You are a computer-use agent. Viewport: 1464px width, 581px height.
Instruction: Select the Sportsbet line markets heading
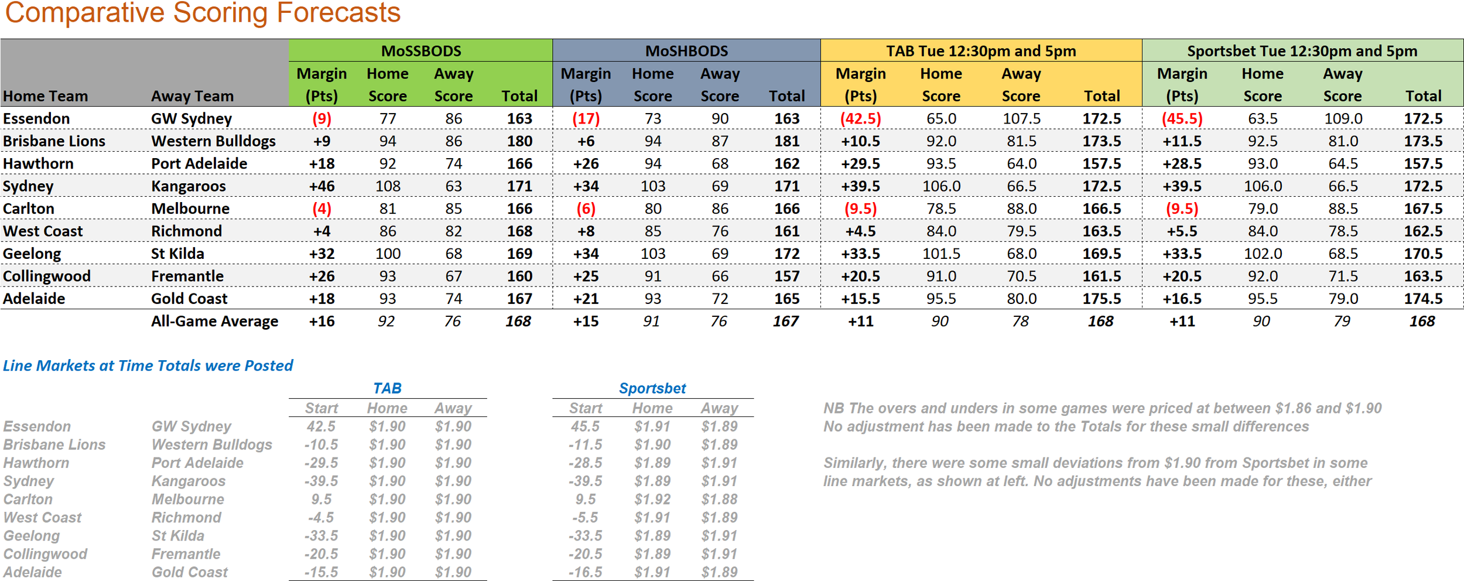652,388
